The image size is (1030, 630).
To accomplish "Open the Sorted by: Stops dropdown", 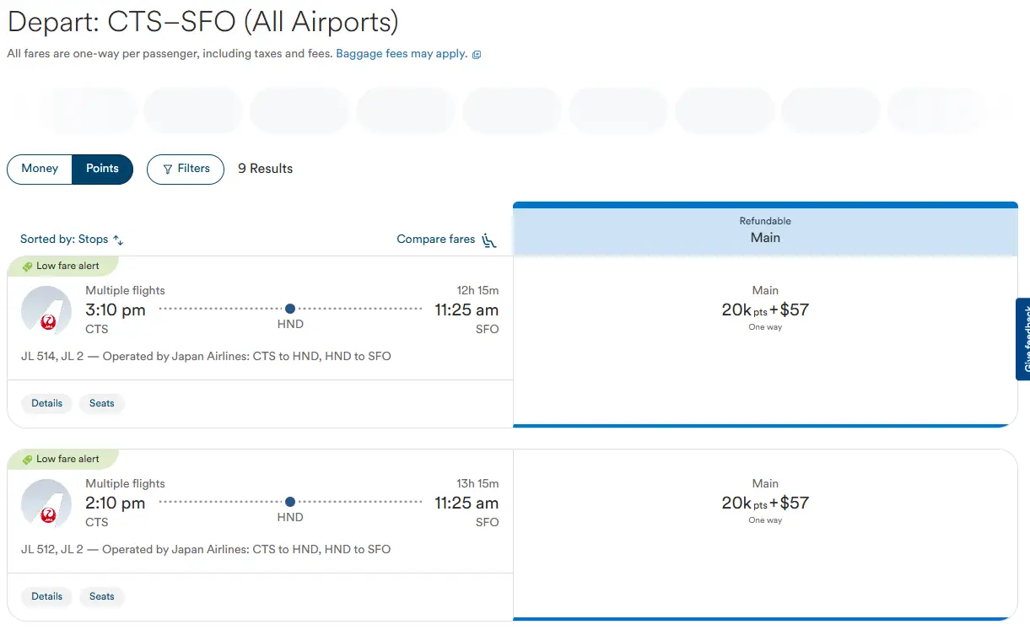I will coord(72,240).
